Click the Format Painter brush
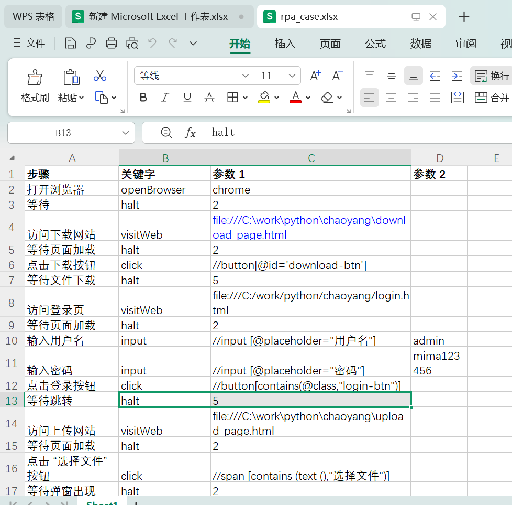 pyautogui.click(x=35, y=77)
